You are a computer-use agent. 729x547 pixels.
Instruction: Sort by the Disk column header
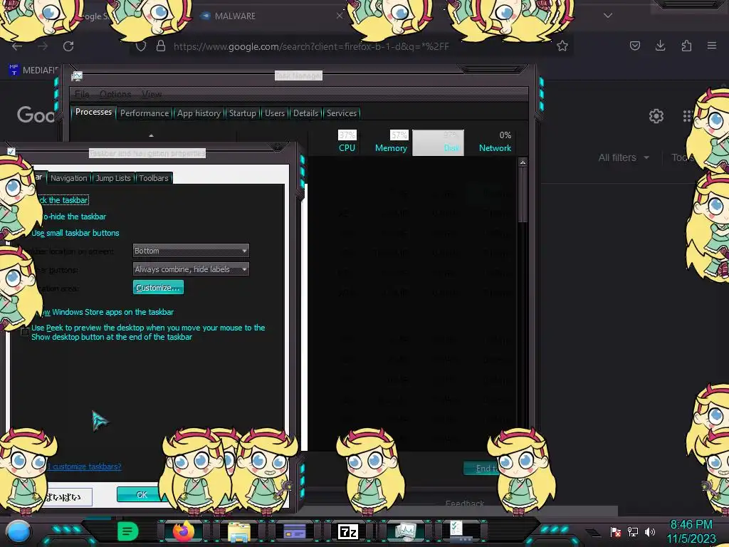click(x=438, y=142)
